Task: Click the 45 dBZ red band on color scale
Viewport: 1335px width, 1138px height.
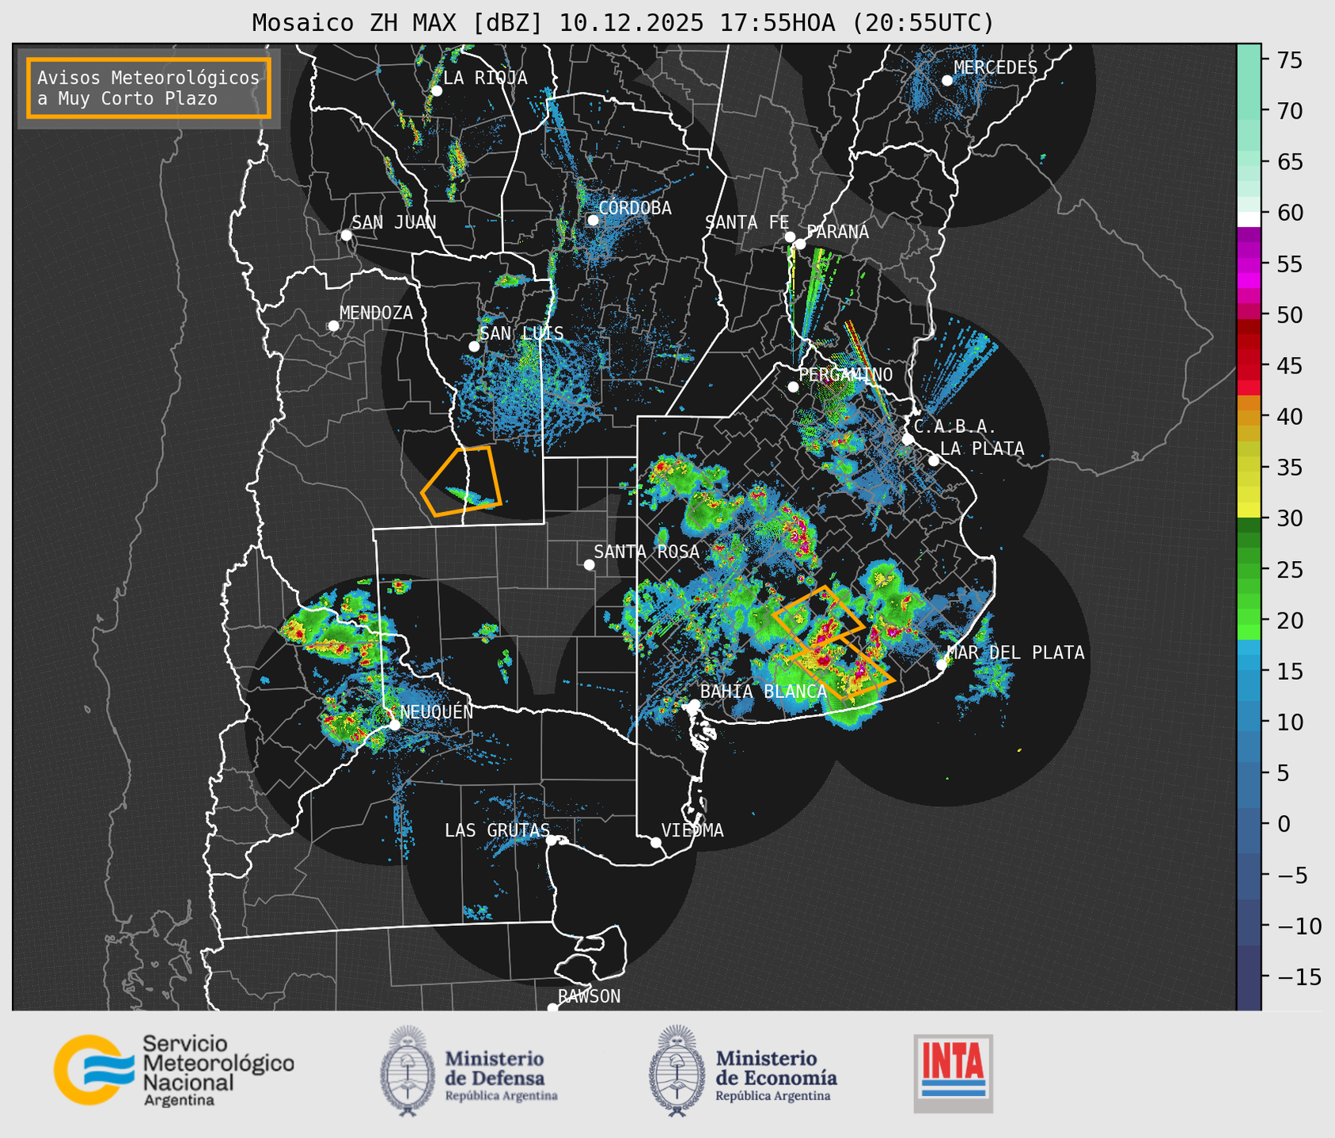Action: point(1249,363)
